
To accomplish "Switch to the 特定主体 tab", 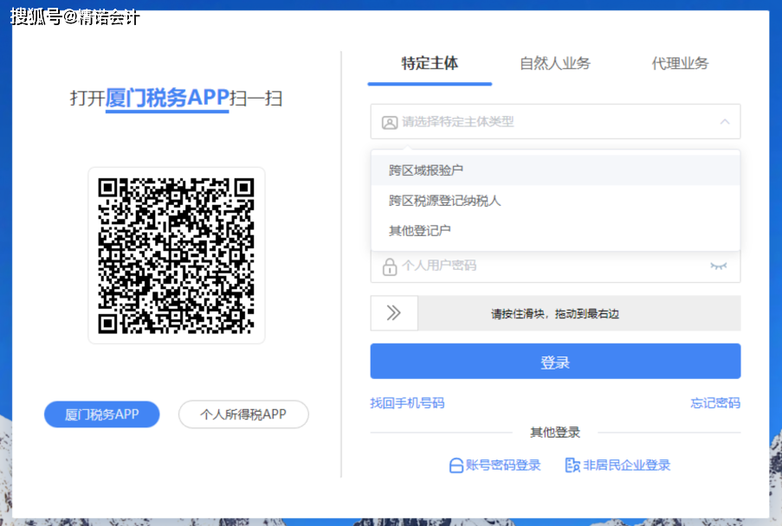I will tap(430, 64).
